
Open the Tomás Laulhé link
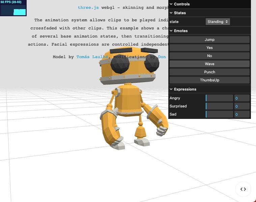click(92, 57)
